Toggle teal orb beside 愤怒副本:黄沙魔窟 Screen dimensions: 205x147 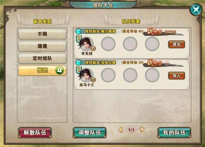(x=79, y=31)
